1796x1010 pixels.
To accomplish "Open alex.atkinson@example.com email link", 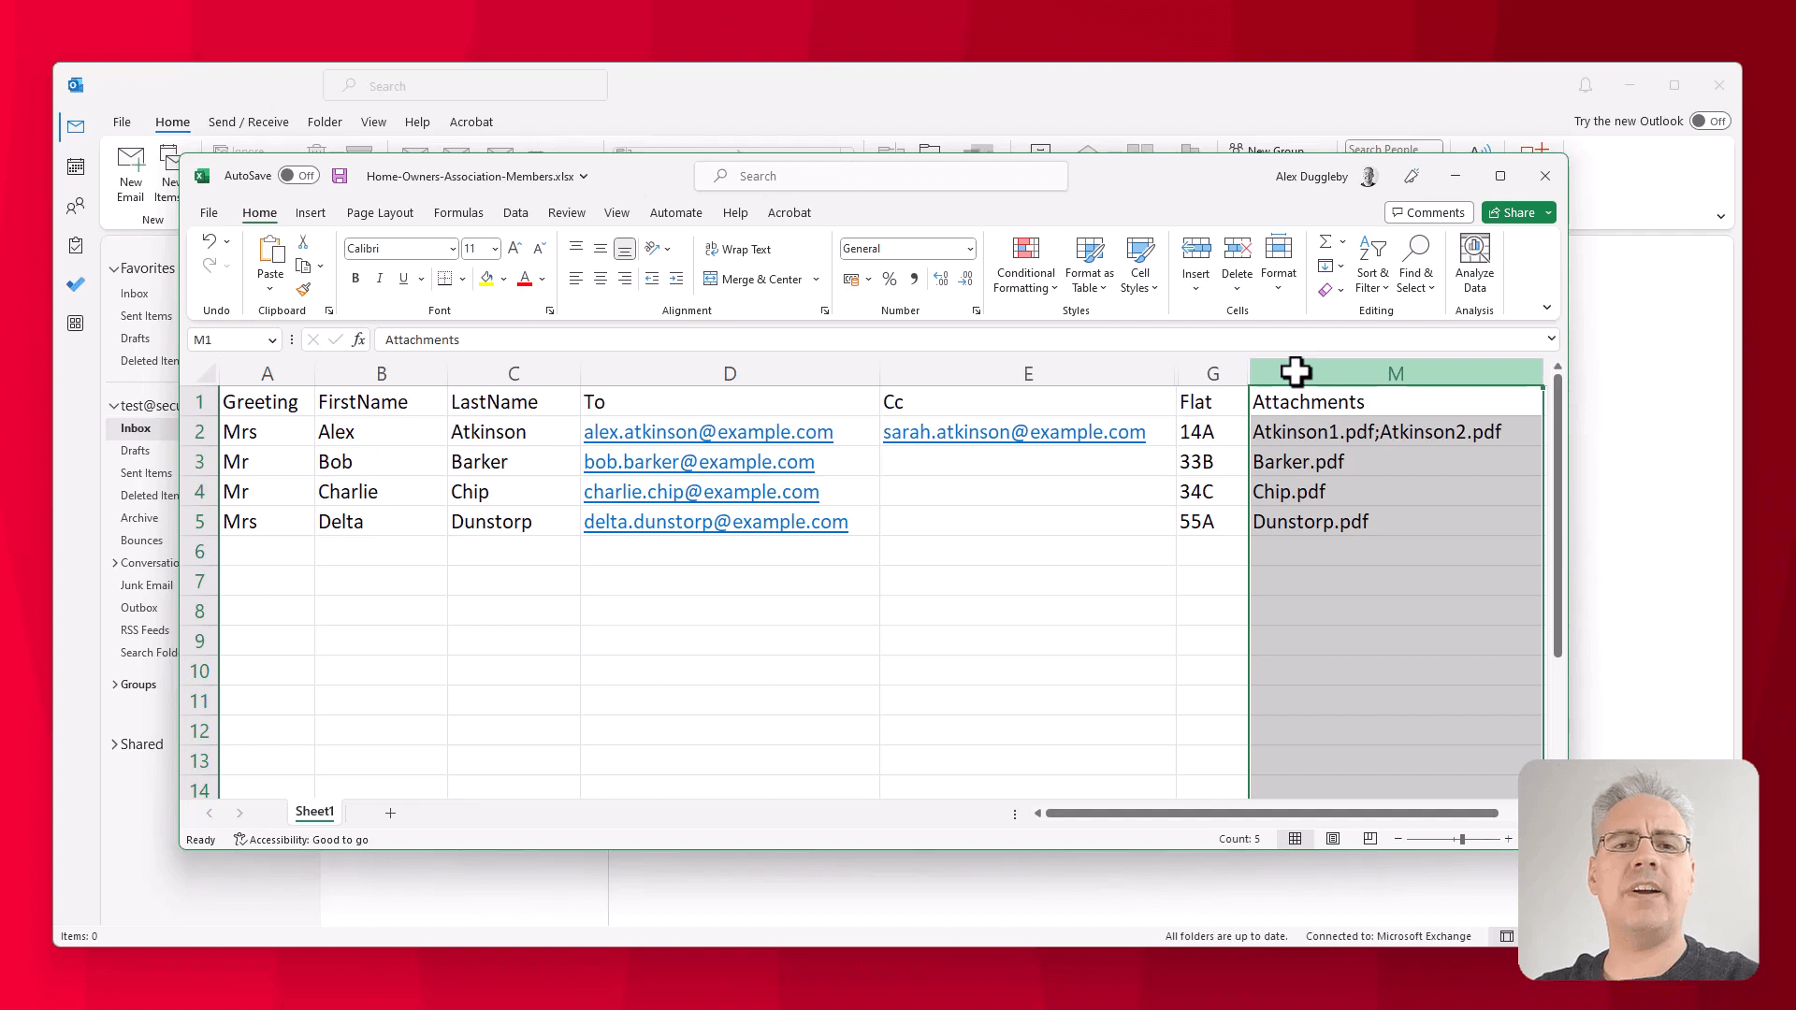I will pyautogui.click(x=708, y=432).
